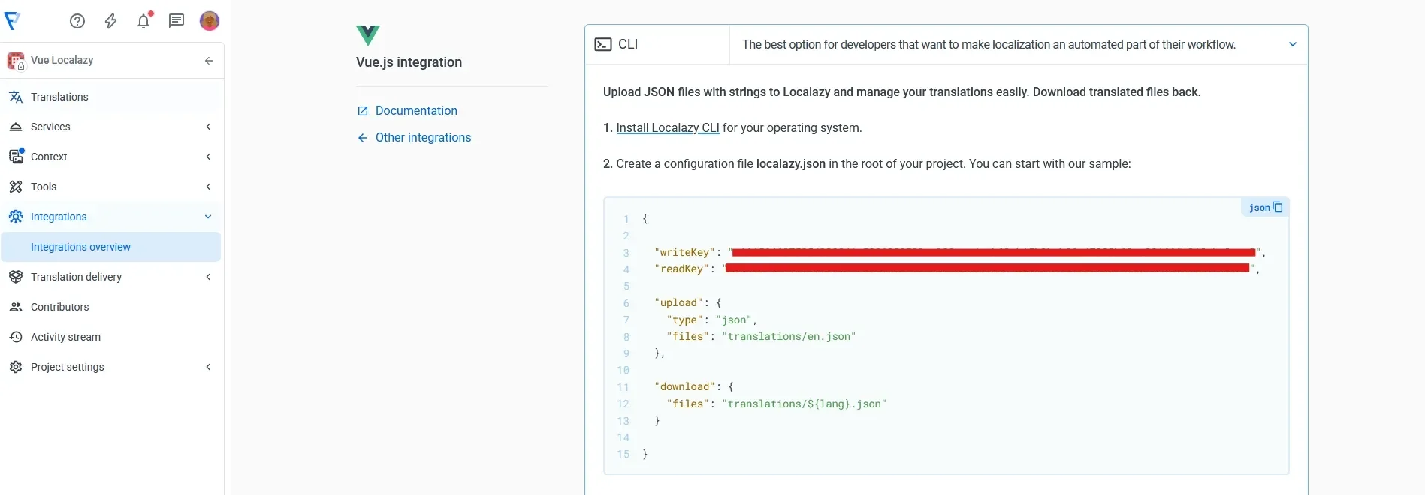Click the "writeKey" code line
Screen dimensions: 1425x495
[959, 253]
